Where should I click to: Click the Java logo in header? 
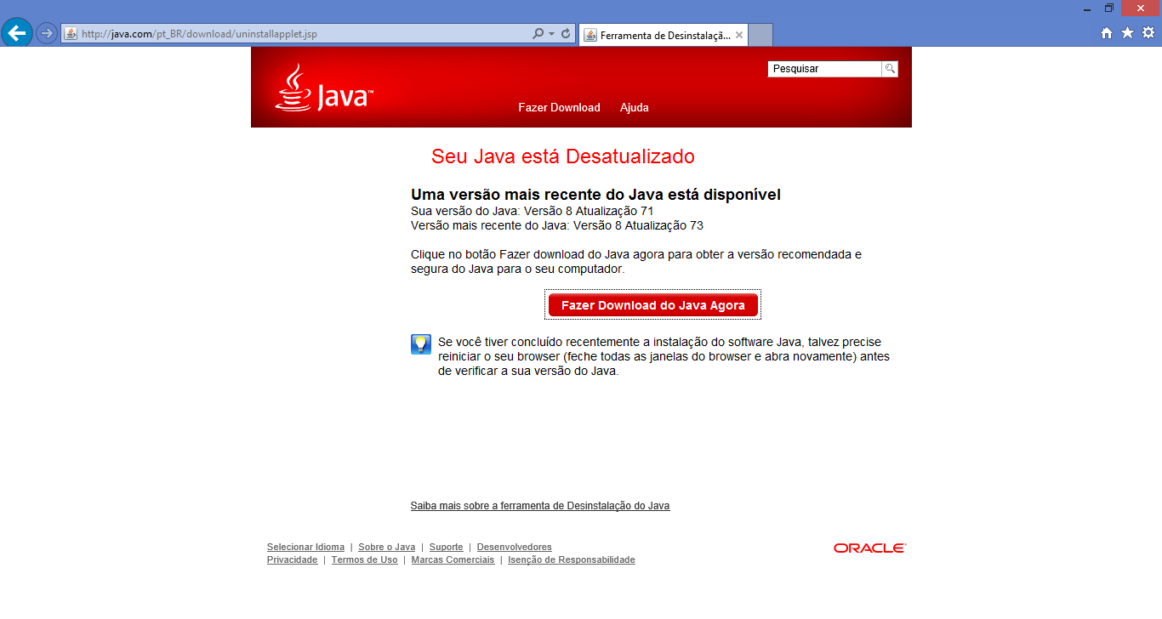324,88
